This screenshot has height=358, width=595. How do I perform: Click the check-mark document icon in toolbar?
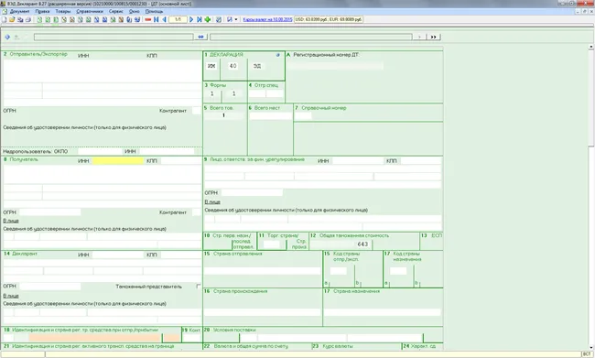(x=219, y=19)
